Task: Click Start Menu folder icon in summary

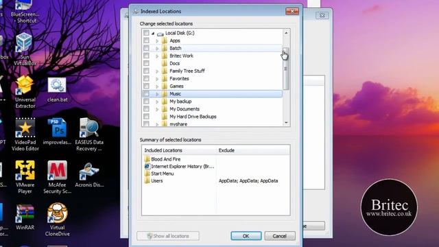Action: pyautogui.click(x=147, y=174)
